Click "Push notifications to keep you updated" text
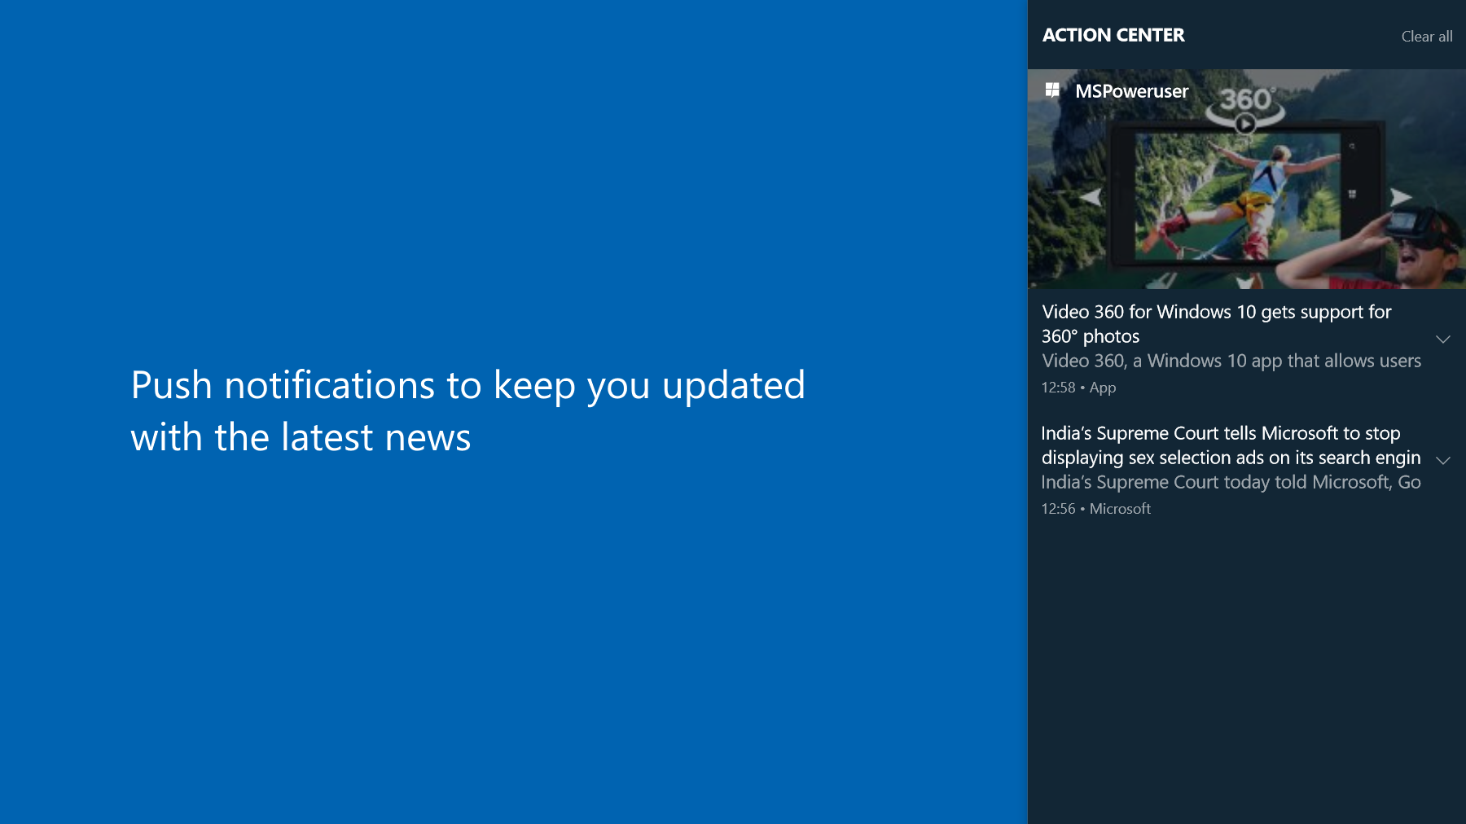 pos(468,385)
